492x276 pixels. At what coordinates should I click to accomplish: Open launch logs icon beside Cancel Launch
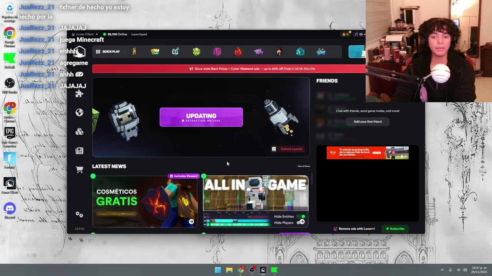click(274, 149)
